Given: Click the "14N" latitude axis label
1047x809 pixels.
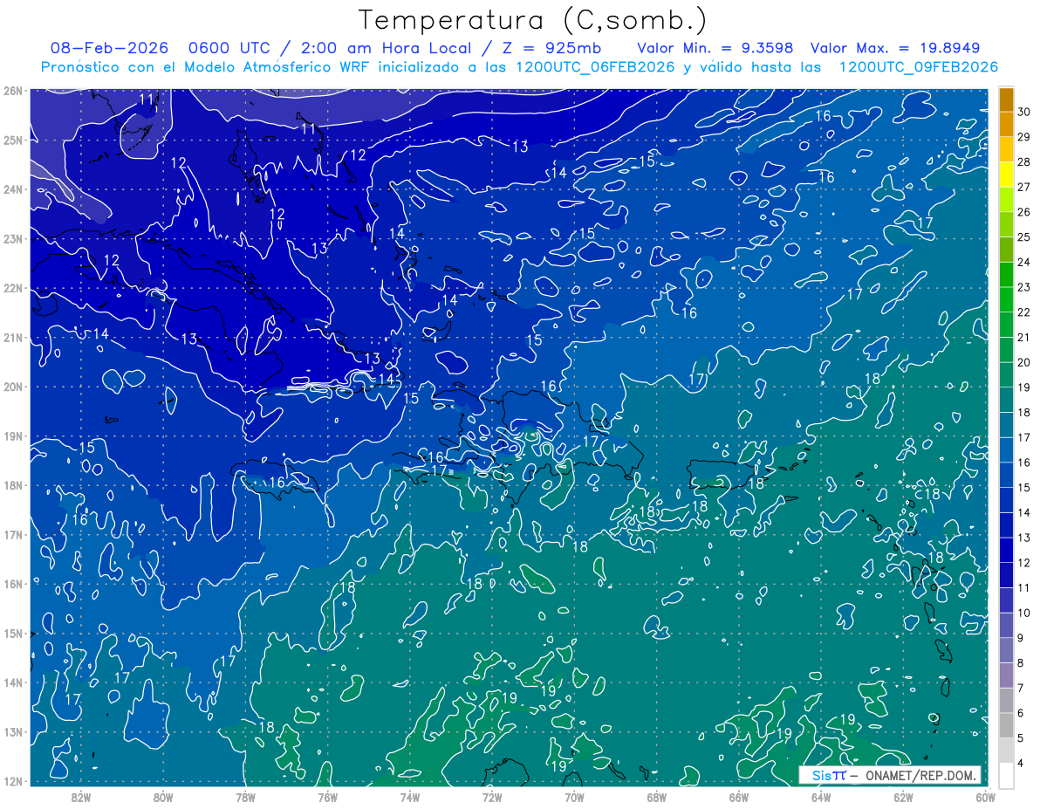Looking at the screenshot, I should coord(13,682).
